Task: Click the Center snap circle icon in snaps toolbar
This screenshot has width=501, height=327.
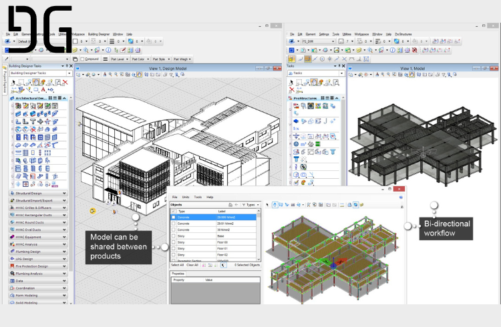Action: (x=322, y=59)
